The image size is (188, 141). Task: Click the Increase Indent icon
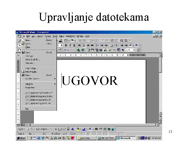point(126,45)
